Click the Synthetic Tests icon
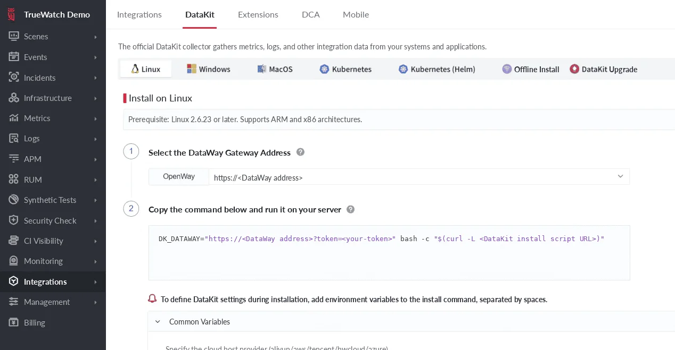Viewport: 675px width, 350px height. 14,200
